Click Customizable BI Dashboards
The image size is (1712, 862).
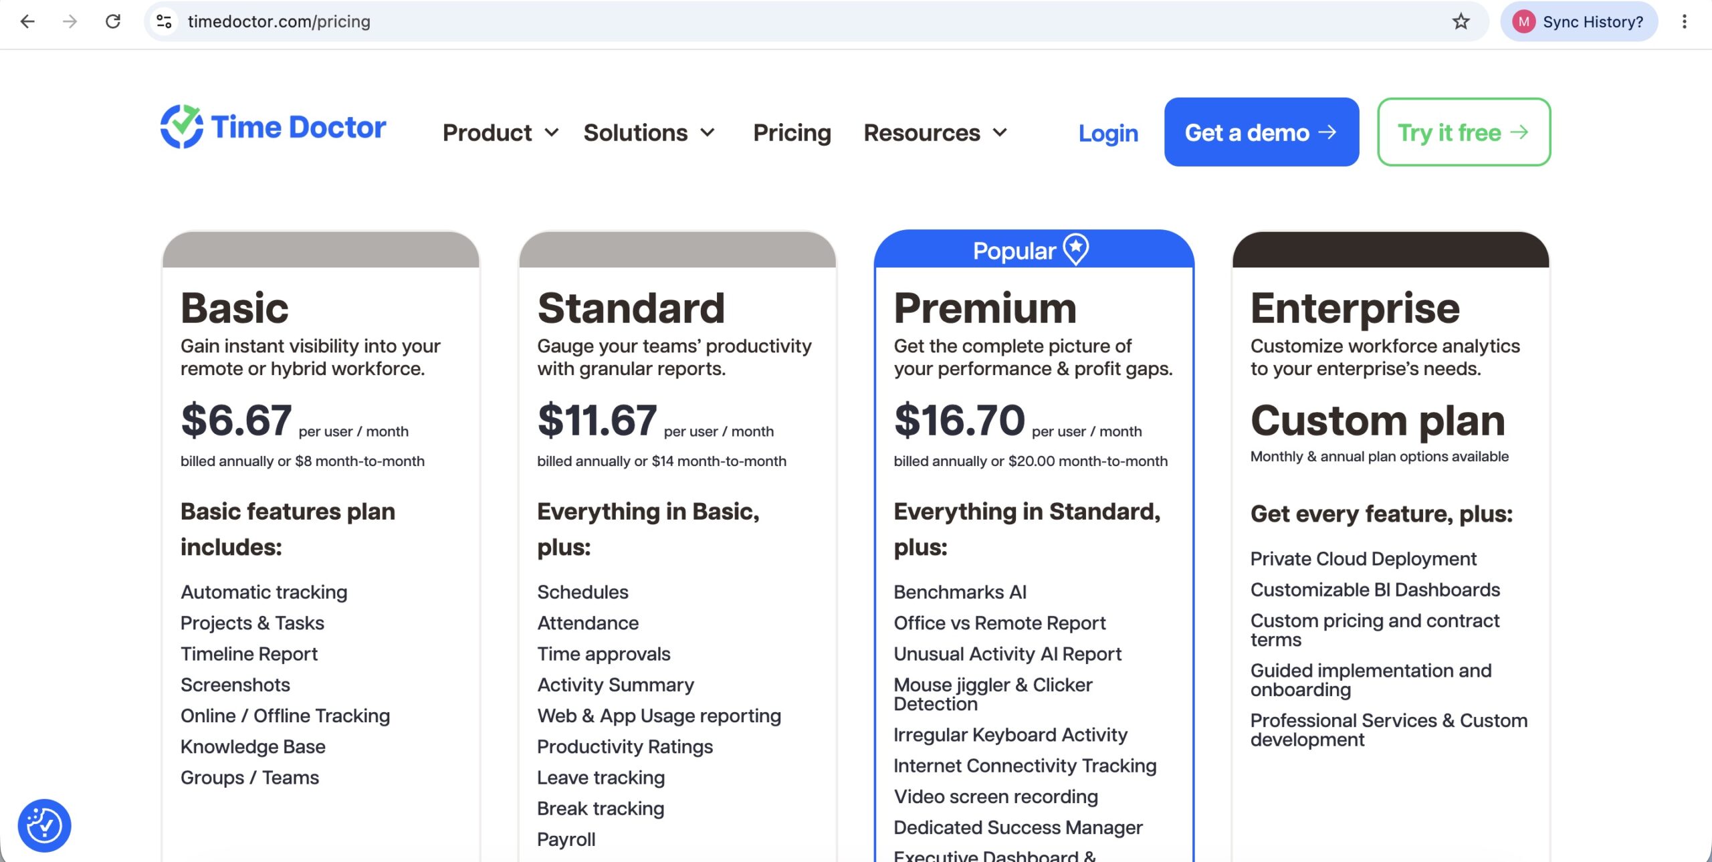pyautogui.click(x=1375, y=589)
